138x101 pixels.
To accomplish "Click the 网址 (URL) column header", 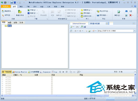I will point(106,75).
